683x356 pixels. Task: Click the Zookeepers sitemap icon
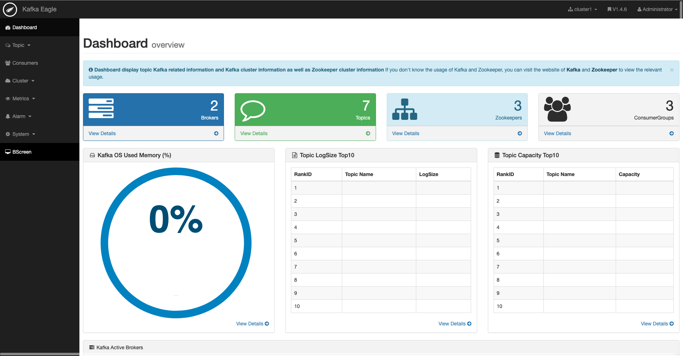pyautogui.click(x=405, y=109)
